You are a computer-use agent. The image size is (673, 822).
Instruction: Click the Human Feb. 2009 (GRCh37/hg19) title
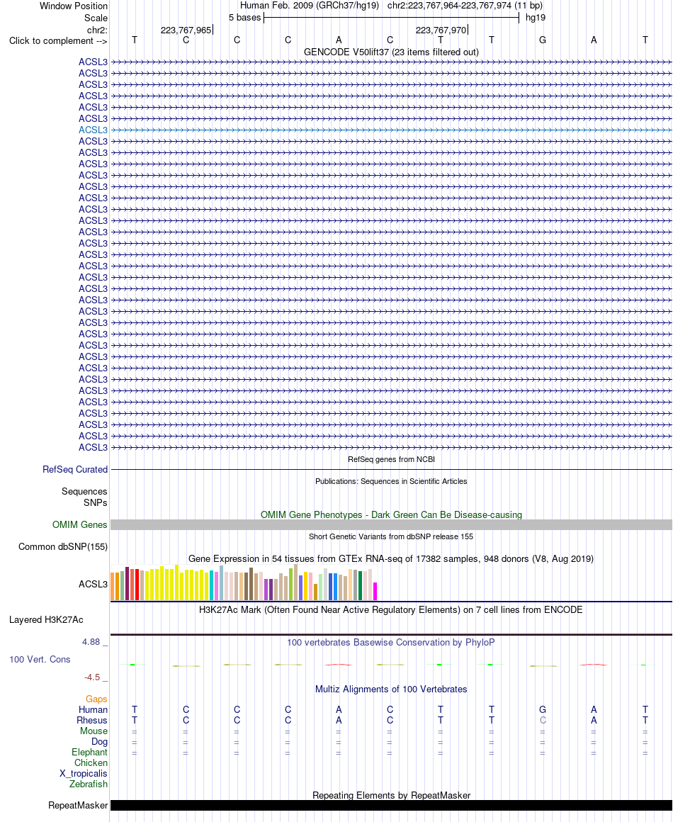310,6
